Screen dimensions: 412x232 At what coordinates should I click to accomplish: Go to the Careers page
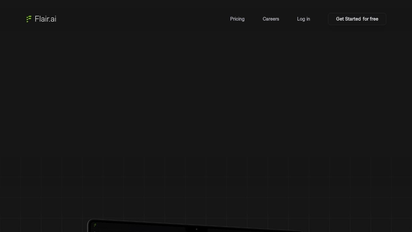coord(271,19)
